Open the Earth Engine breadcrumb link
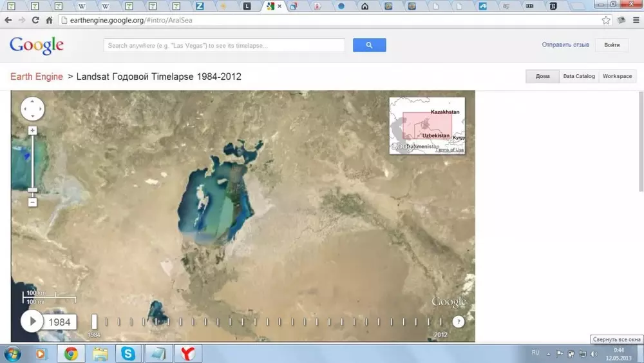Image resolution: width=644 pixels, height=363 pixels. pyautogui.click(x=37, y=77)
